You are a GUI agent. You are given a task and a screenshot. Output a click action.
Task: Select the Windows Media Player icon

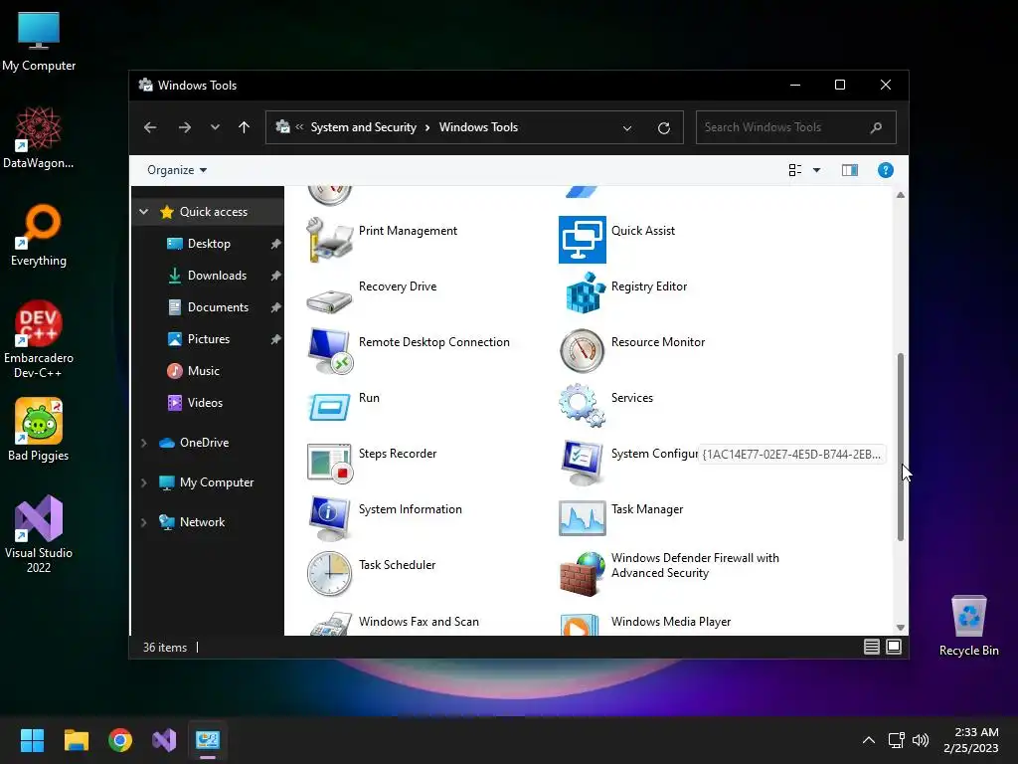pos(580,625)
